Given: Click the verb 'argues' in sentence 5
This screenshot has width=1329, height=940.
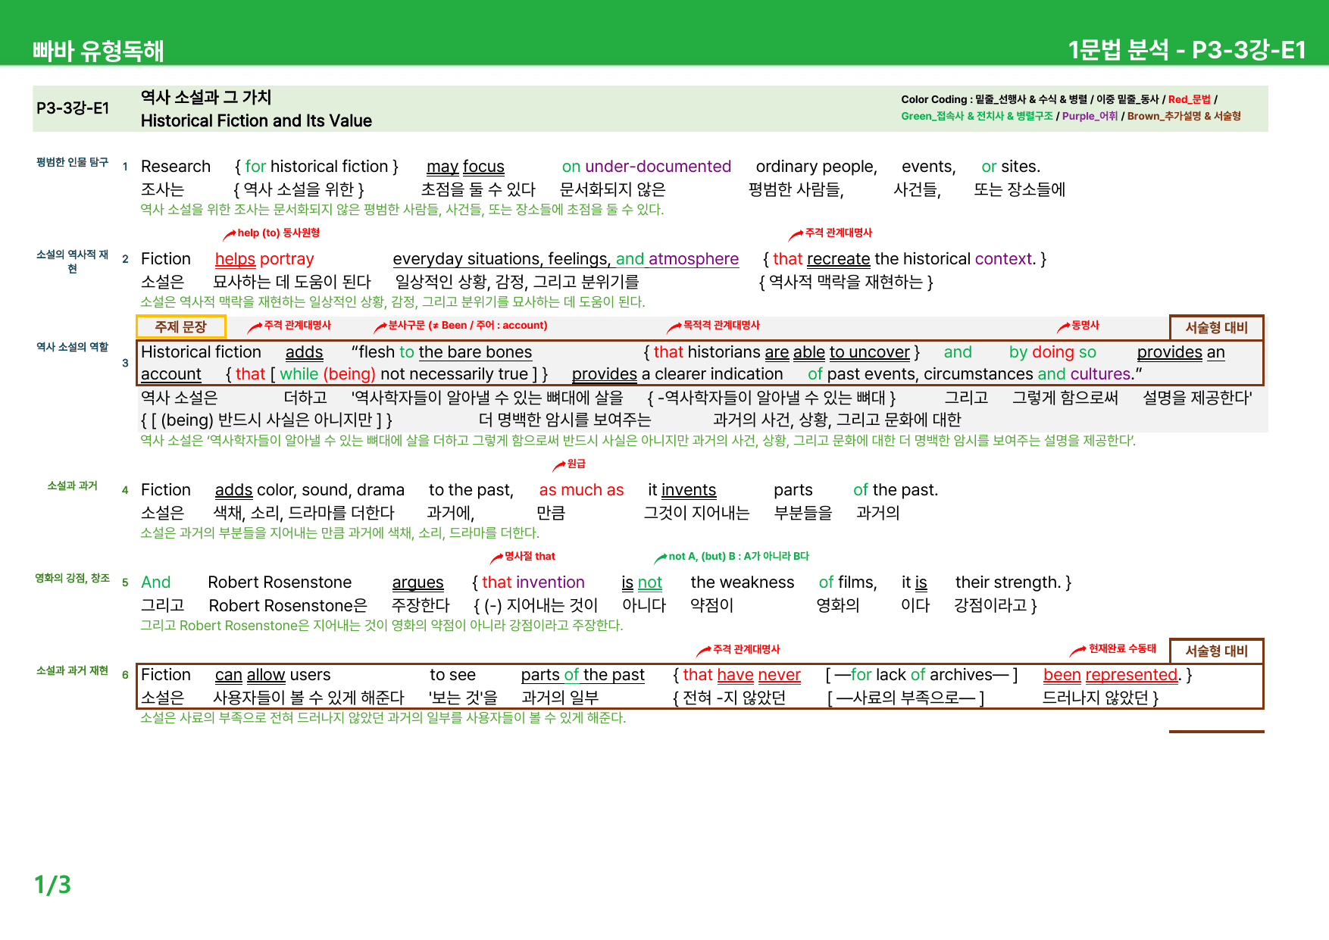Looking at the screenshot, I should [417, 582].
